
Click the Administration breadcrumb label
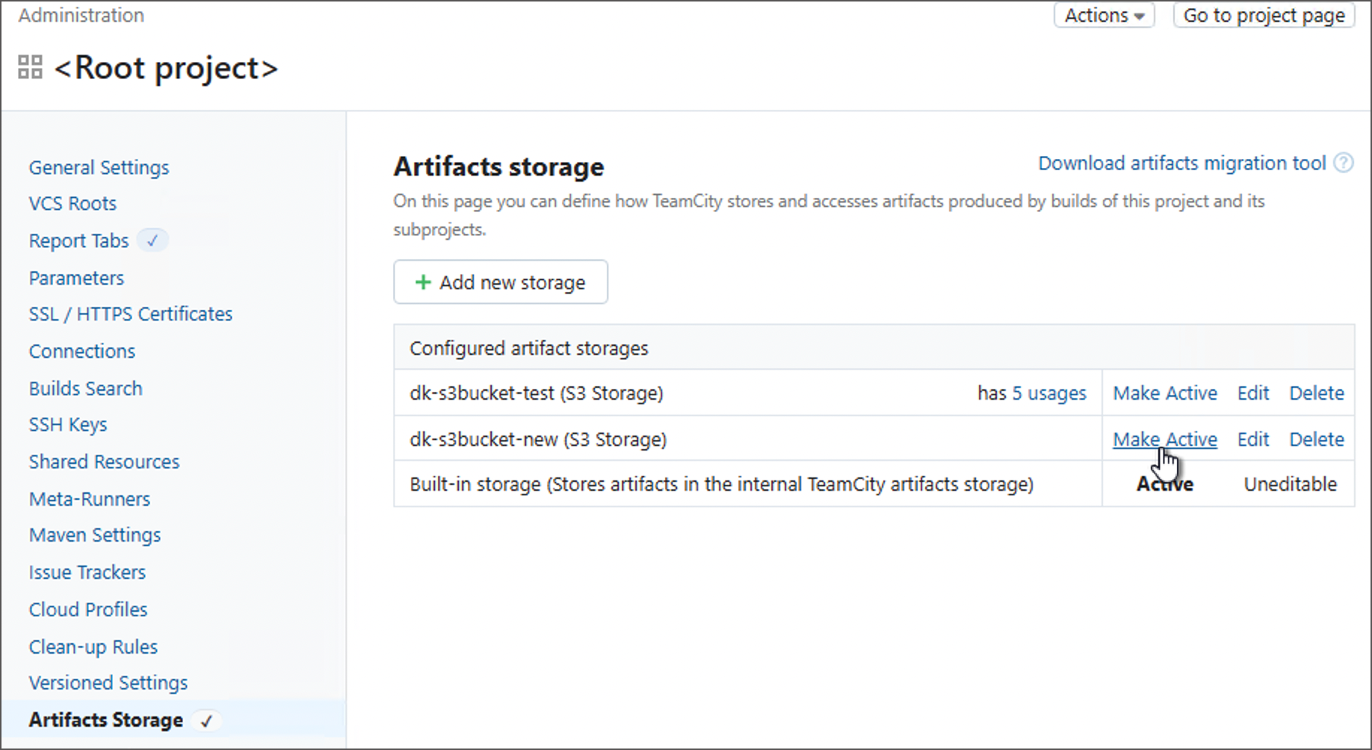[81, 15]
